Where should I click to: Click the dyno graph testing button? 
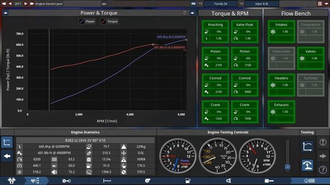tap(307, 146)
